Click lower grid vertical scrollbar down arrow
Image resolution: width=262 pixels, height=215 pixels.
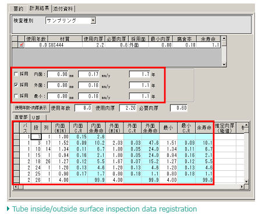click(x=246, y=181)
